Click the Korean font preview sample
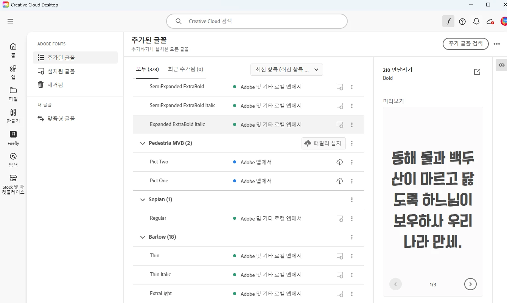 click(433, 199)
